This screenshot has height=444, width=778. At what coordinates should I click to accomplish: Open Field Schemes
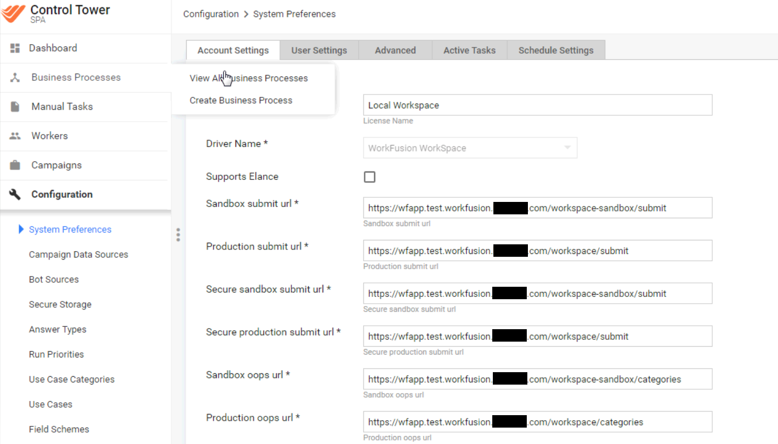click(59, 429)
